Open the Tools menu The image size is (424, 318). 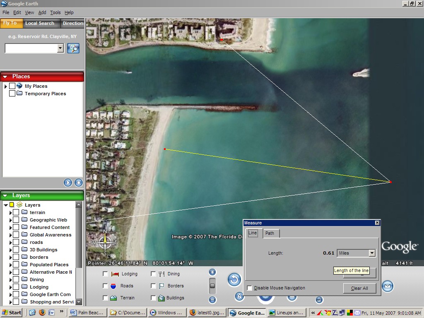(55, 12)
